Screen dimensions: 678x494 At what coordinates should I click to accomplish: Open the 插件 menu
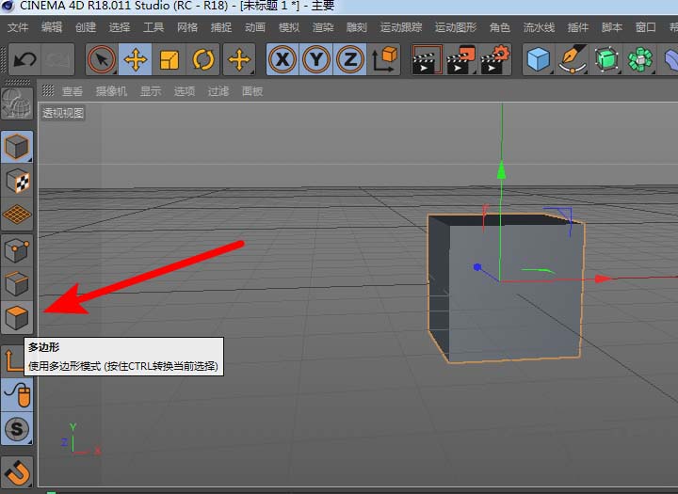pos(577,27)
